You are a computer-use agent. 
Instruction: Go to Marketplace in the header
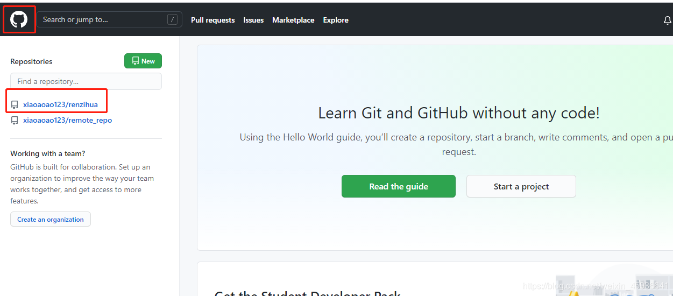click(293, 20)
